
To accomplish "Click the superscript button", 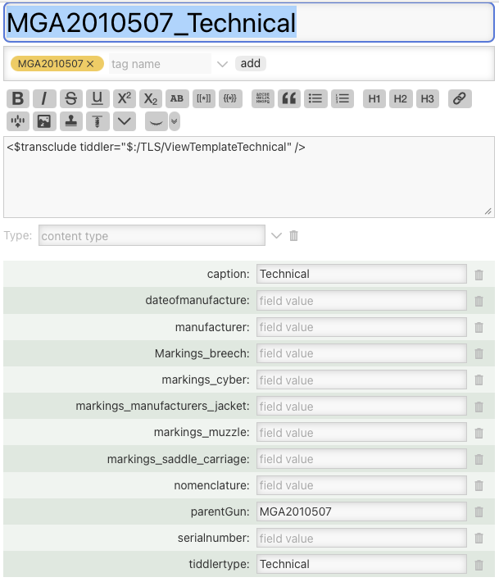I will point(124,98).
